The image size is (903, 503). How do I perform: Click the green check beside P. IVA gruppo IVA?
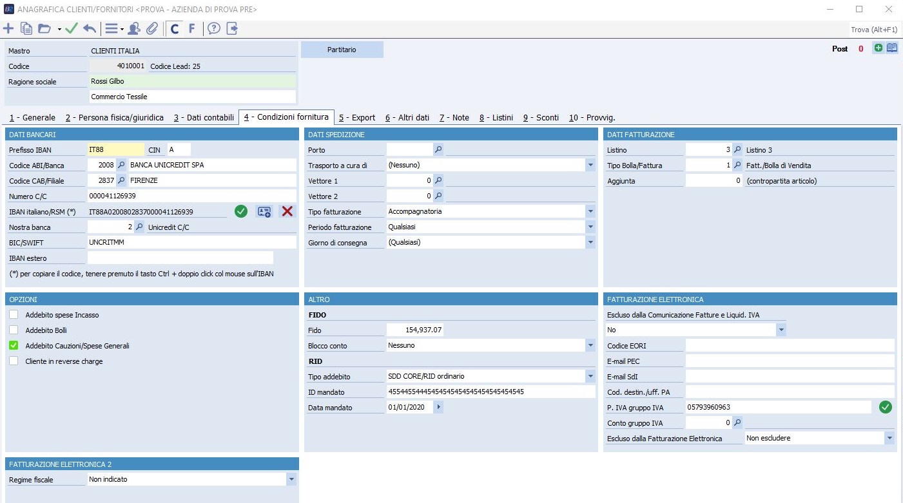pyautogui.click(x=886, y=407)
